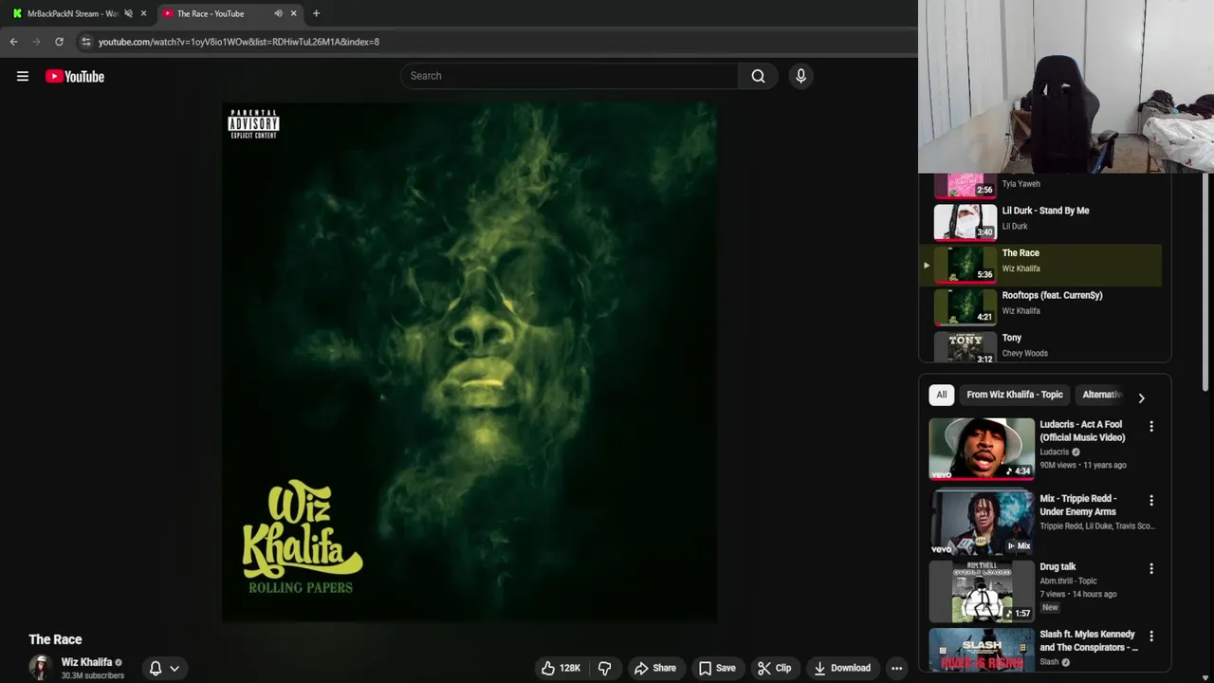Click Lil Durk Stand By Me thumbnail
1214x683 pixels.
965,222
